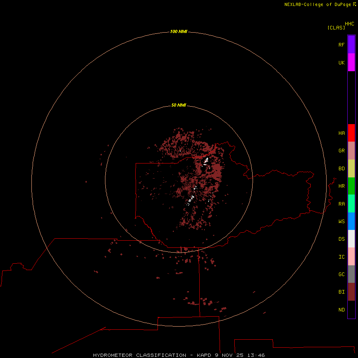The width and height of the screenshot is (358, 358).
Task: Pick the HR dark green legend swatch
Action: pyautogui.click(x=351, y=186)
